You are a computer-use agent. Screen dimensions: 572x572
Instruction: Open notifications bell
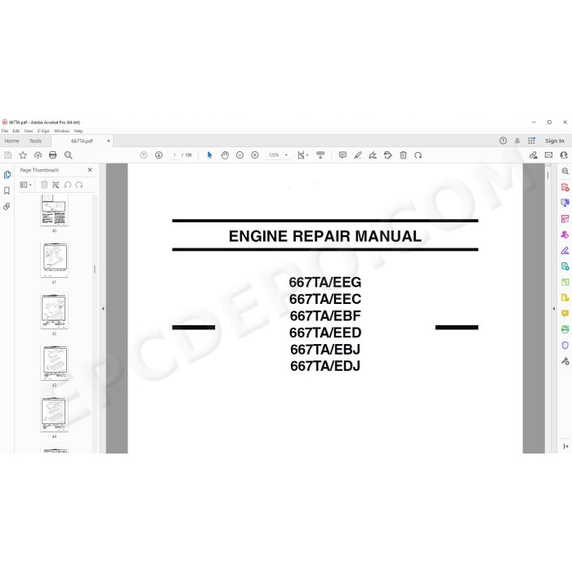click(x=517, y=141)
